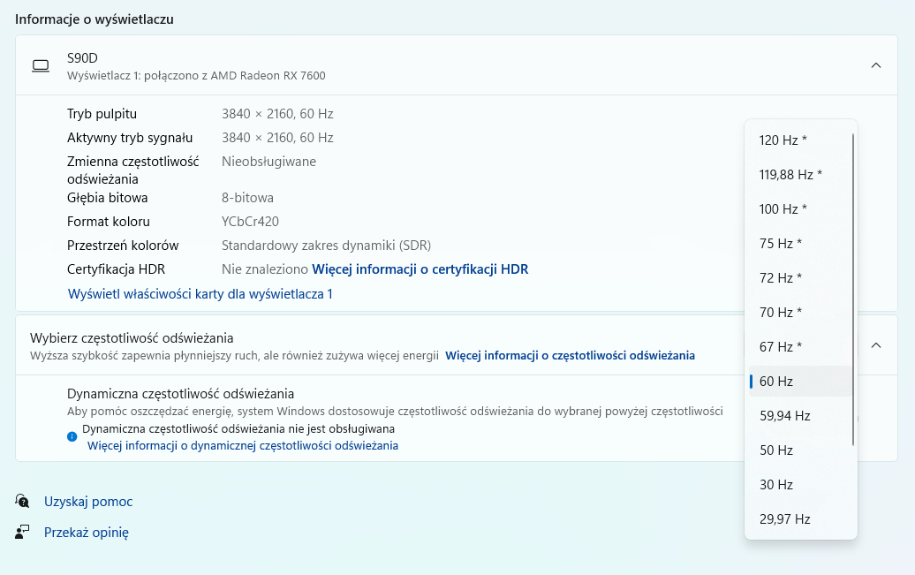Click the 'Certyfikacja HDR' label
This screenshot has width=915, height=575.
116,269
